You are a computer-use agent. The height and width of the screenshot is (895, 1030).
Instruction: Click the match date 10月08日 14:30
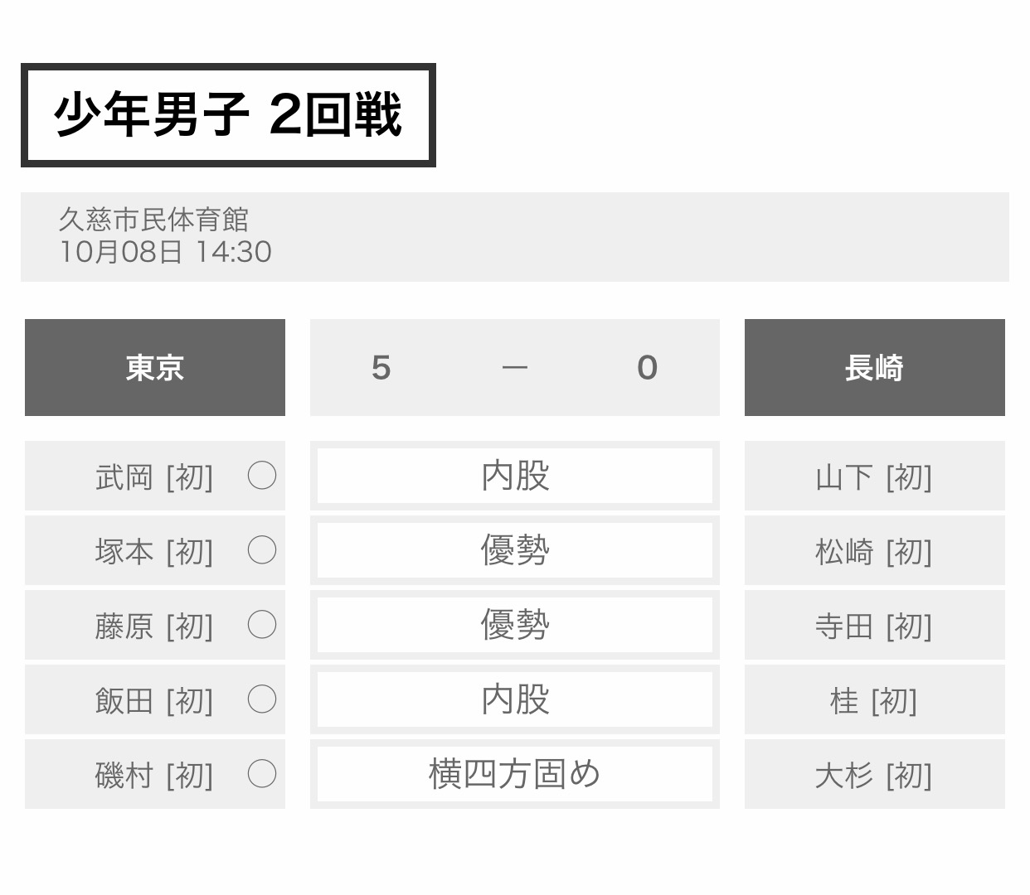tap(165, 252)
